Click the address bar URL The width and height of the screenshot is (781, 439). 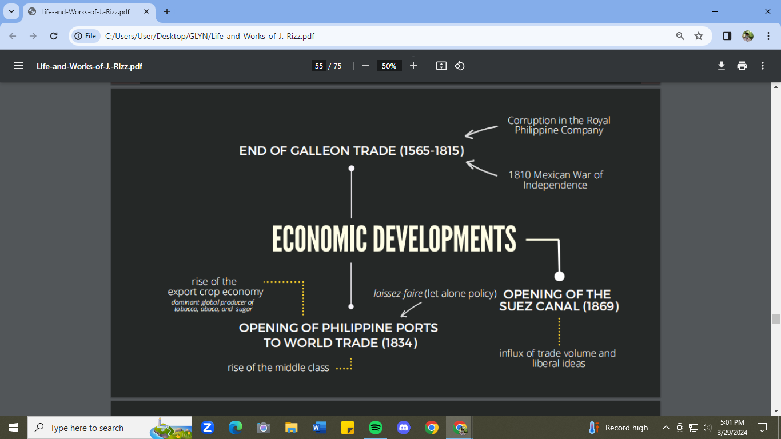pos(210,36)
